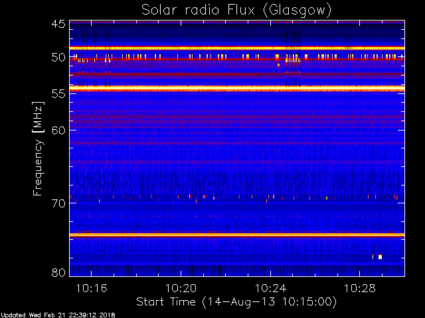
Task: Click the 'Updated Wed Feb 21 22:39:12 2018' timestamp
Action: 58,315
